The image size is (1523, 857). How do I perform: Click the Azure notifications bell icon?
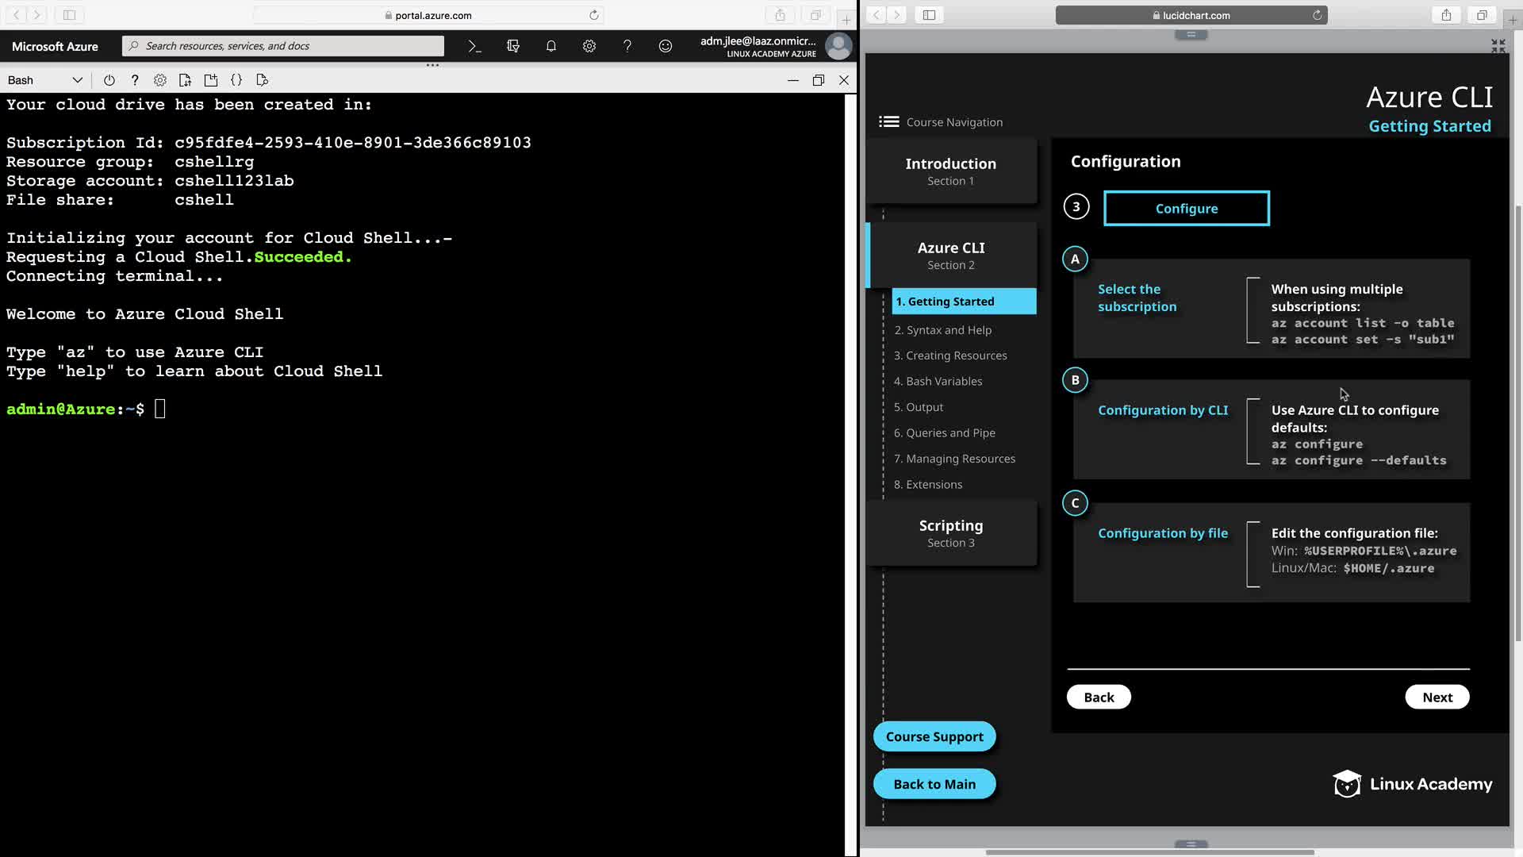tap(551, 46)
